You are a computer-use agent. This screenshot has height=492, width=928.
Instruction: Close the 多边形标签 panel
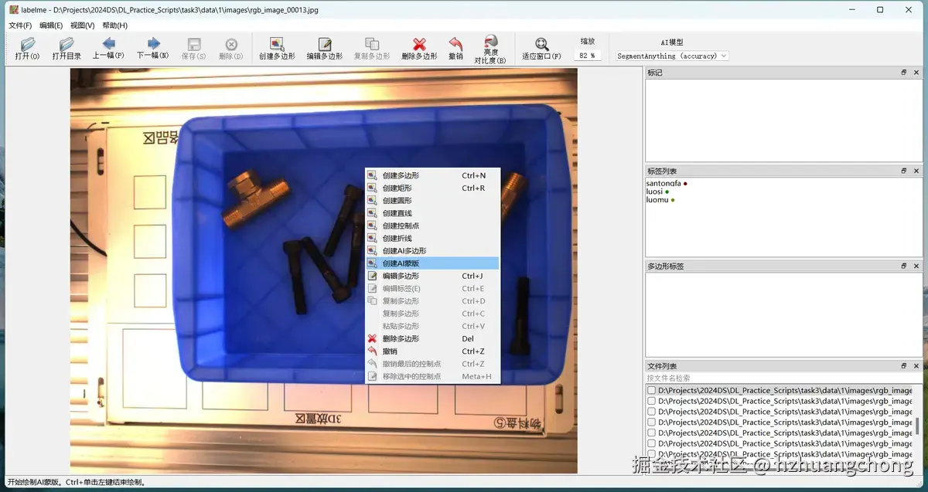916,266
